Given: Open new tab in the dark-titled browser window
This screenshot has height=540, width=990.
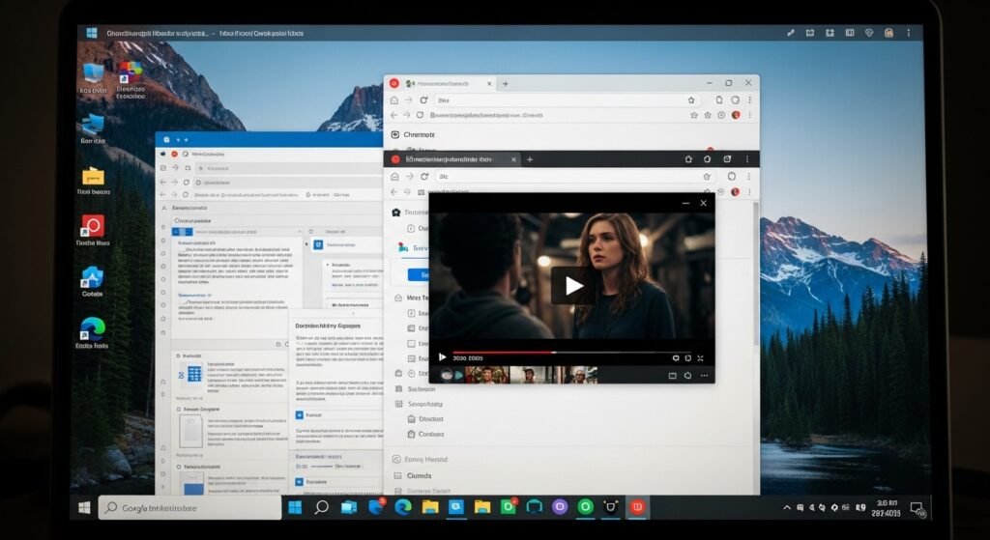Looking at the screenshot, I should point(529,159).
